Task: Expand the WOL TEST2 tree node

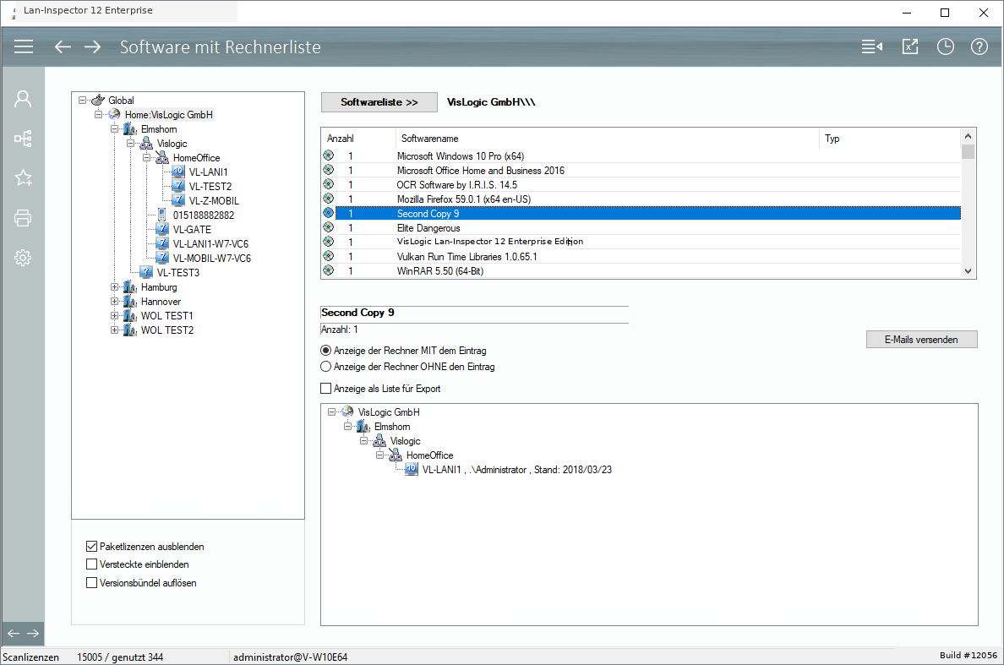Action: pos(115,330)
